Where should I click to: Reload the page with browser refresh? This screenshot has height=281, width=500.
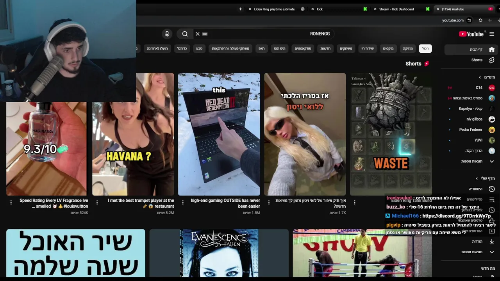point(480,20)
